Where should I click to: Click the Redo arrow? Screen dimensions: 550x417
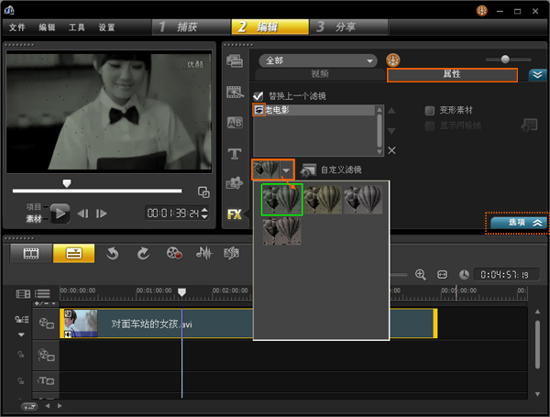143,254
